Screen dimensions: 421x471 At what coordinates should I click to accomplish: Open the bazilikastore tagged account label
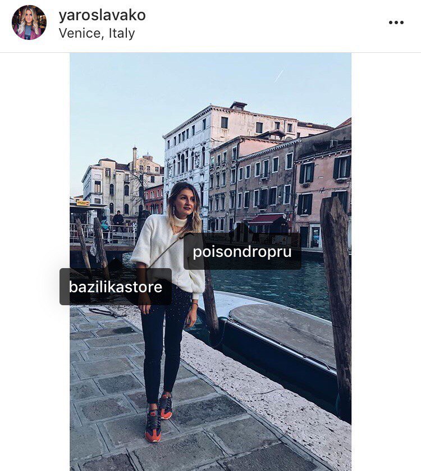click(x=116, y=287)
